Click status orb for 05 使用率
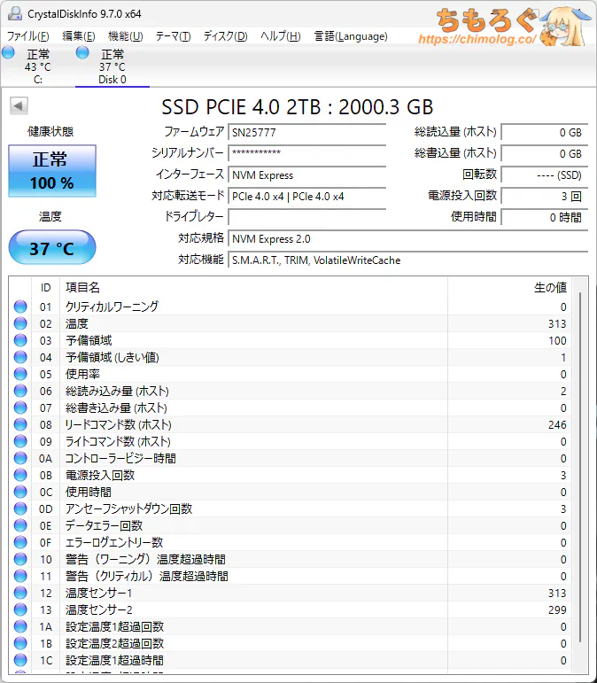The height and width of the screenshot is (683, 597). pos(20,374)
